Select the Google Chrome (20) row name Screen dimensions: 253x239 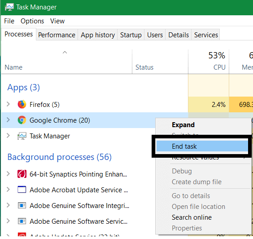[x=60, y=120]
